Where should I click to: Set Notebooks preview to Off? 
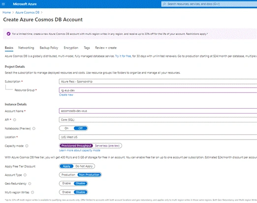(x=80, y=128)
